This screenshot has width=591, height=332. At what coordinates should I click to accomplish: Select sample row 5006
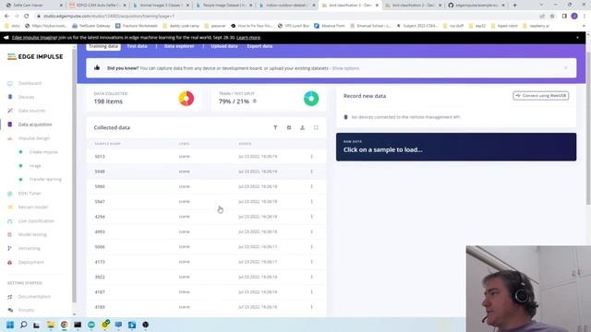207,247
